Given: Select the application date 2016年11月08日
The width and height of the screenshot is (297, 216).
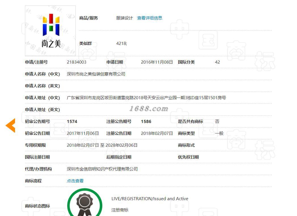Looking at the screenshot, I should [157, 62].
